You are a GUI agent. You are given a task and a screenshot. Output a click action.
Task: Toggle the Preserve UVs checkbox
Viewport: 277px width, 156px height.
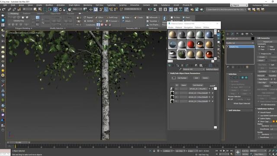click(x=259, y=54)
